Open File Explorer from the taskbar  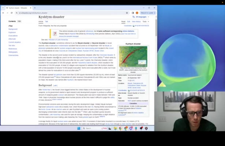pyautogui.click(x=115, y=128)
